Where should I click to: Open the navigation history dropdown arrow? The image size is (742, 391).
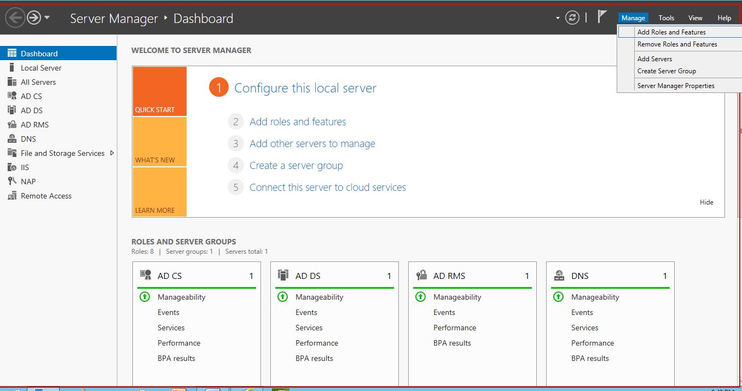pos(47,17)
